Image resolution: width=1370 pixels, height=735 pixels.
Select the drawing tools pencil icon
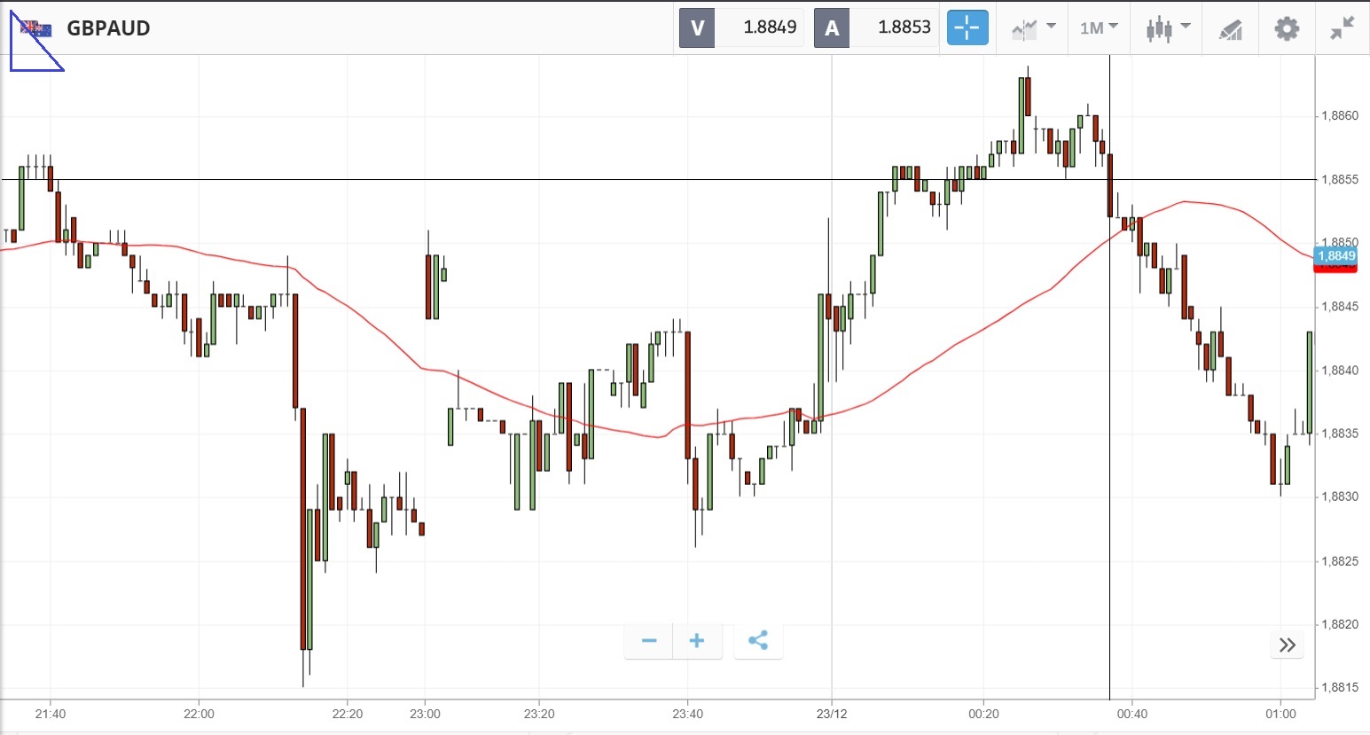coord(1231,29)
